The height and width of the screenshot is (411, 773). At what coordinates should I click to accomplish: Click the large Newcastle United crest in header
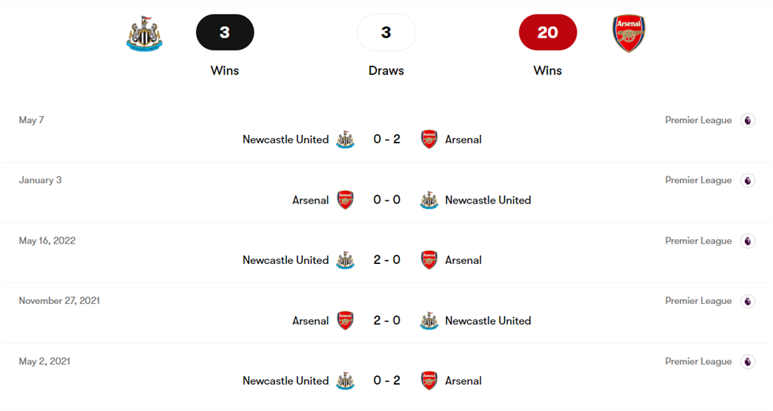(x=144, y=34)
